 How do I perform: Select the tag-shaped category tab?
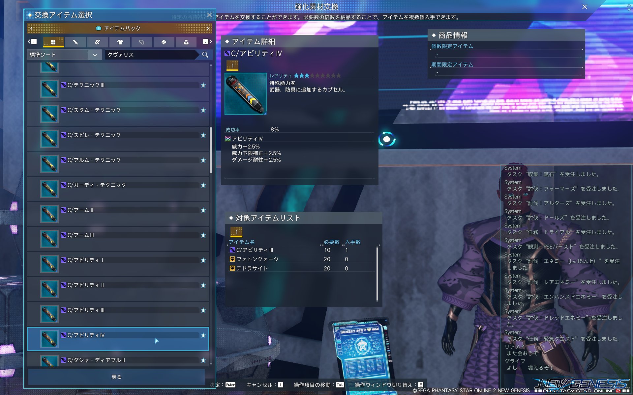(142, 42)
